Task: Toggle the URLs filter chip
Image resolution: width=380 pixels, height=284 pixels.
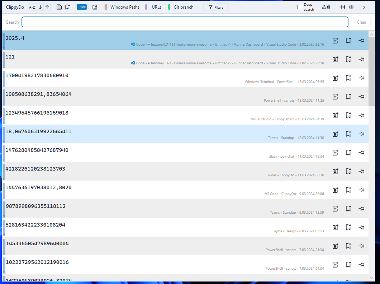Action: point(156,7)
